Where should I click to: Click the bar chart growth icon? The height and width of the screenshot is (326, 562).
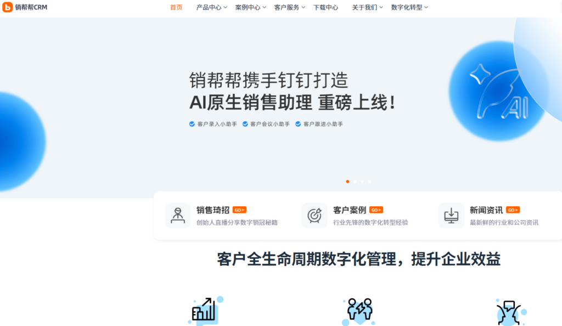coord(204,311)
